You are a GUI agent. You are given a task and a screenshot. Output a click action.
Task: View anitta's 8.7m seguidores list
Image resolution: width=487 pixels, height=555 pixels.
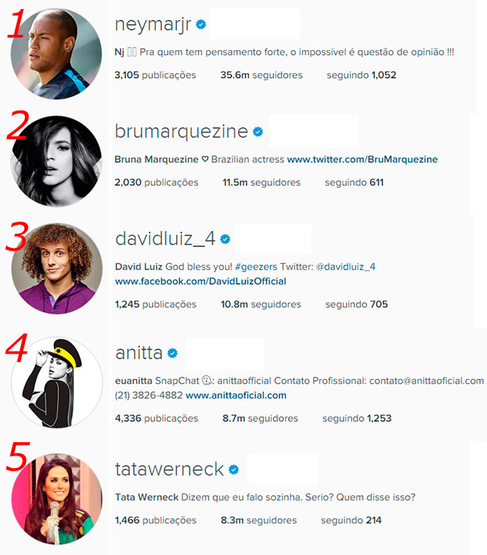point(260,419)
